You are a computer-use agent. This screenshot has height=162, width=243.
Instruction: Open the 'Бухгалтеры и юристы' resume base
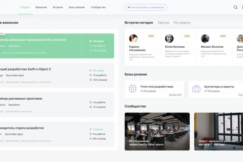[x=216, y=89]
